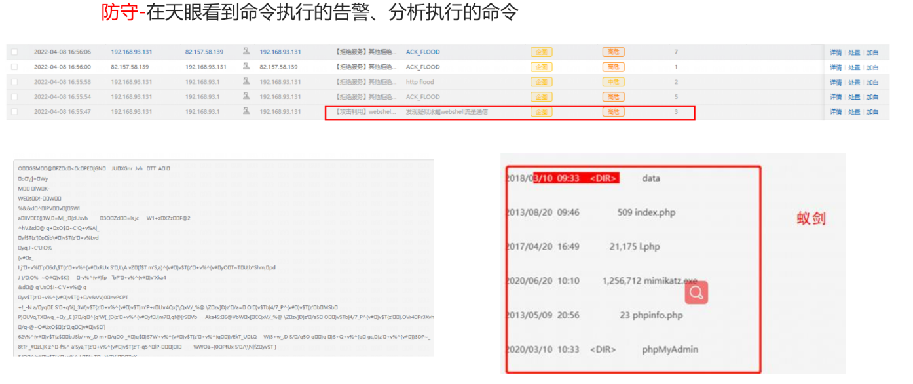Select the checkbox for the 16:55:58 alert
The image size is (913, 384).
(14, 82)
